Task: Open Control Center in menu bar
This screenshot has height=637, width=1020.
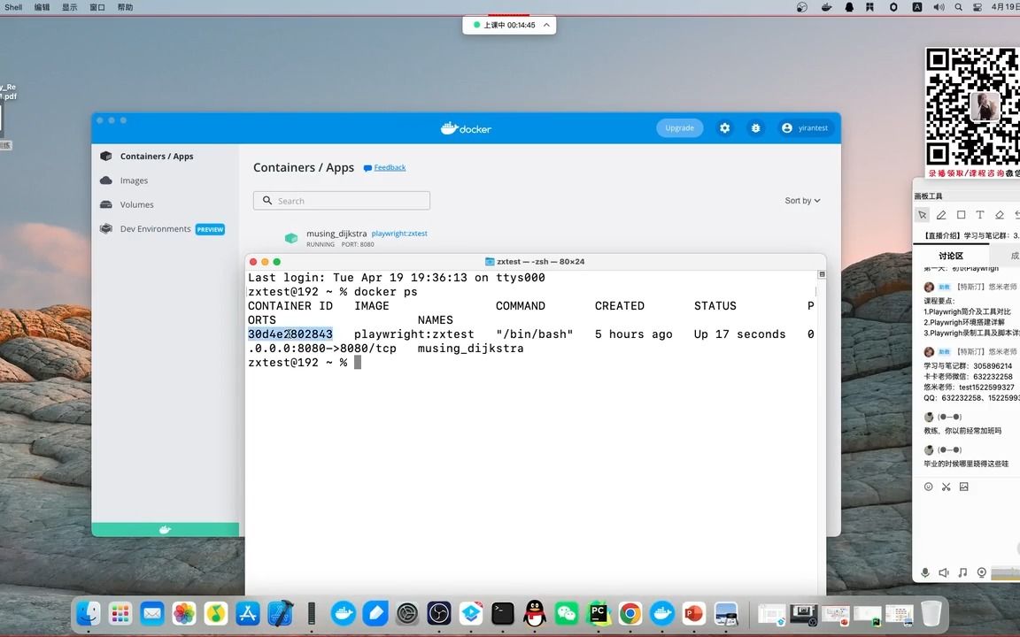Action: (977, 7)
